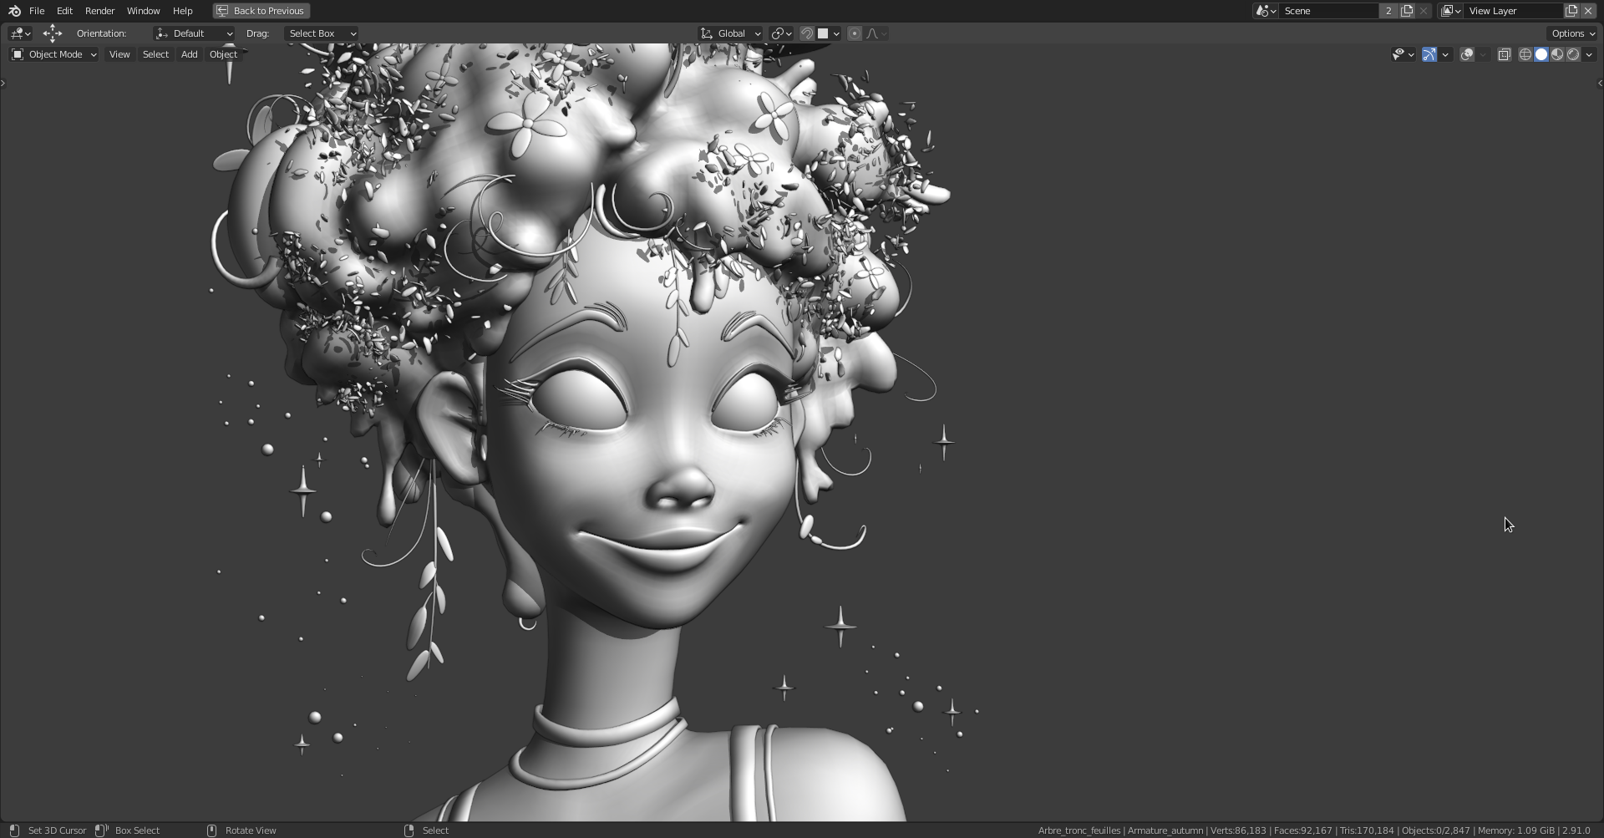1604x838 pixels.
Task: Switch to solid viewport shading
Action: (1541, 54)
